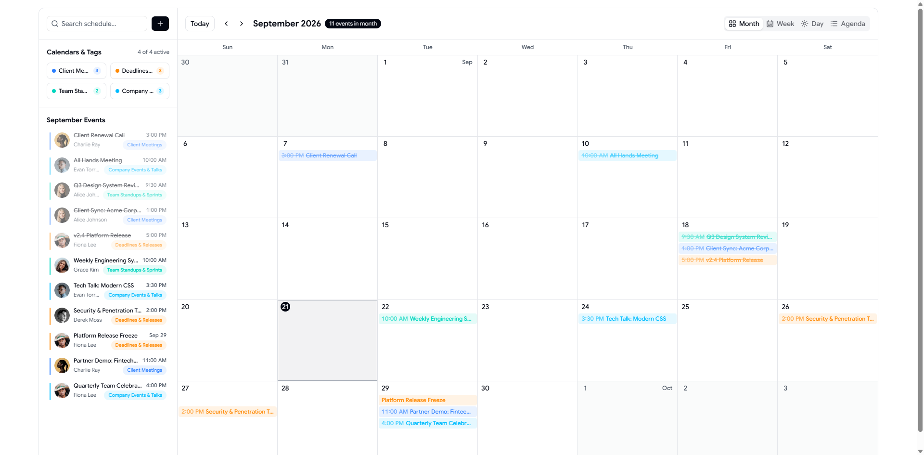Open v2.4 Platform Release sidebar item
The image size is (924, 455).
(108, 240)
